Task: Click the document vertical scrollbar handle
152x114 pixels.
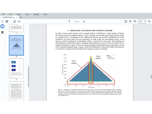Action: [x=151, y=77]
